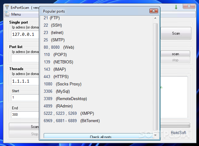The height and width of the screenshot is (146, 199).
Task: Select 4899 (RAdmin) port entry
Action: click(58, 106)
